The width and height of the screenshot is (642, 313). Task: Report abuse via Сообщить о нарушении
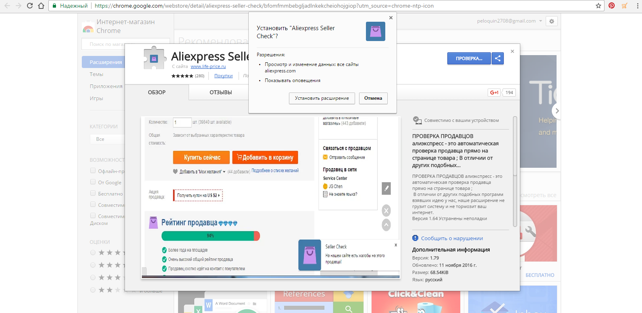click(x=452, y=238)
